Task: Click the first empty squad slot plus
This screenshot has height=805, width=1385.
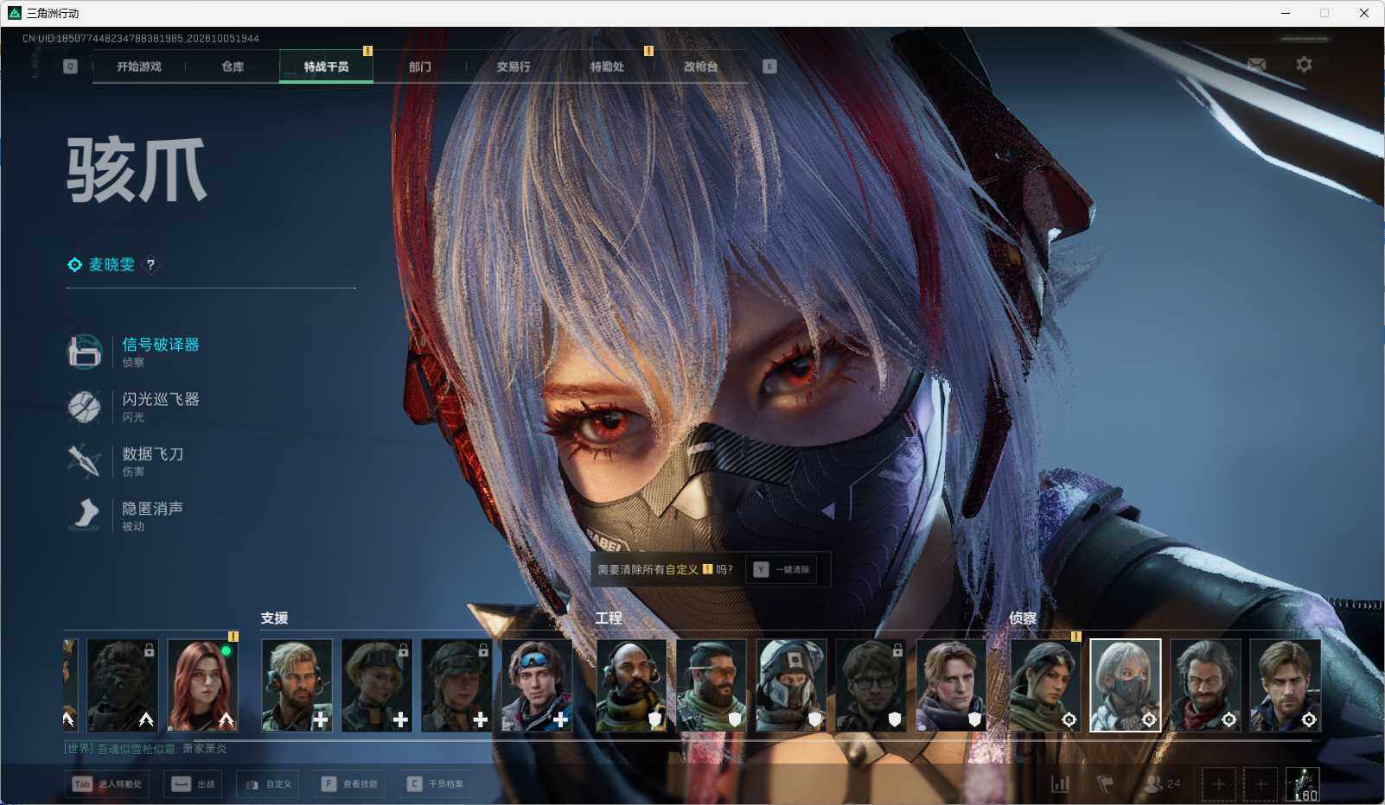Action: (x=1218, y=784)
